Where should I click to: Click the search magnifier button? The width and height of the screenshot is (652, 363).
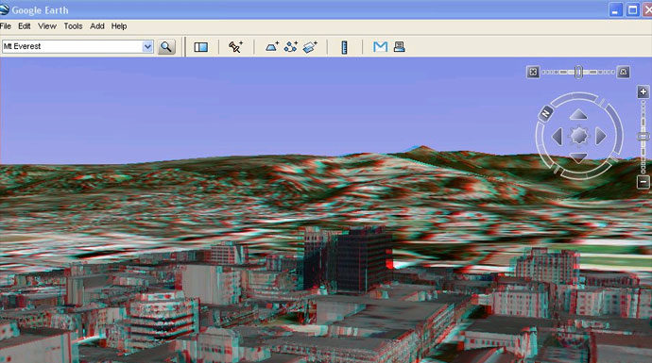click(x=166, y=47)
